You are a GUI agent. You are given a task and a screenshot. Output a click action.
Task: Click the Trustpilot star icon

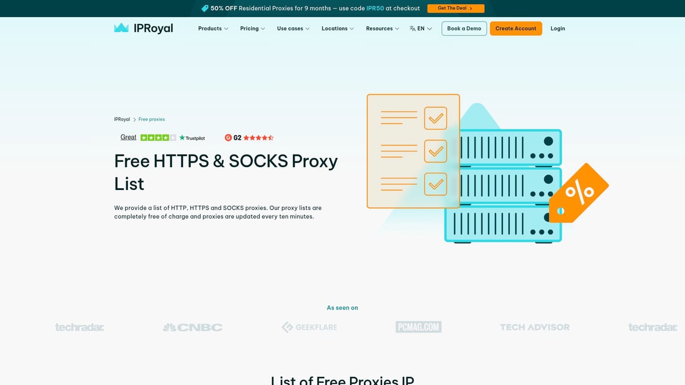(x=181, y=137)
